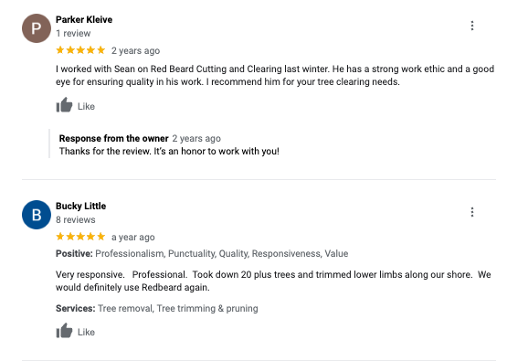Open Parker Kleive's profile name link
The width and height of the screenshot is (507, 361).
point(84,20)
